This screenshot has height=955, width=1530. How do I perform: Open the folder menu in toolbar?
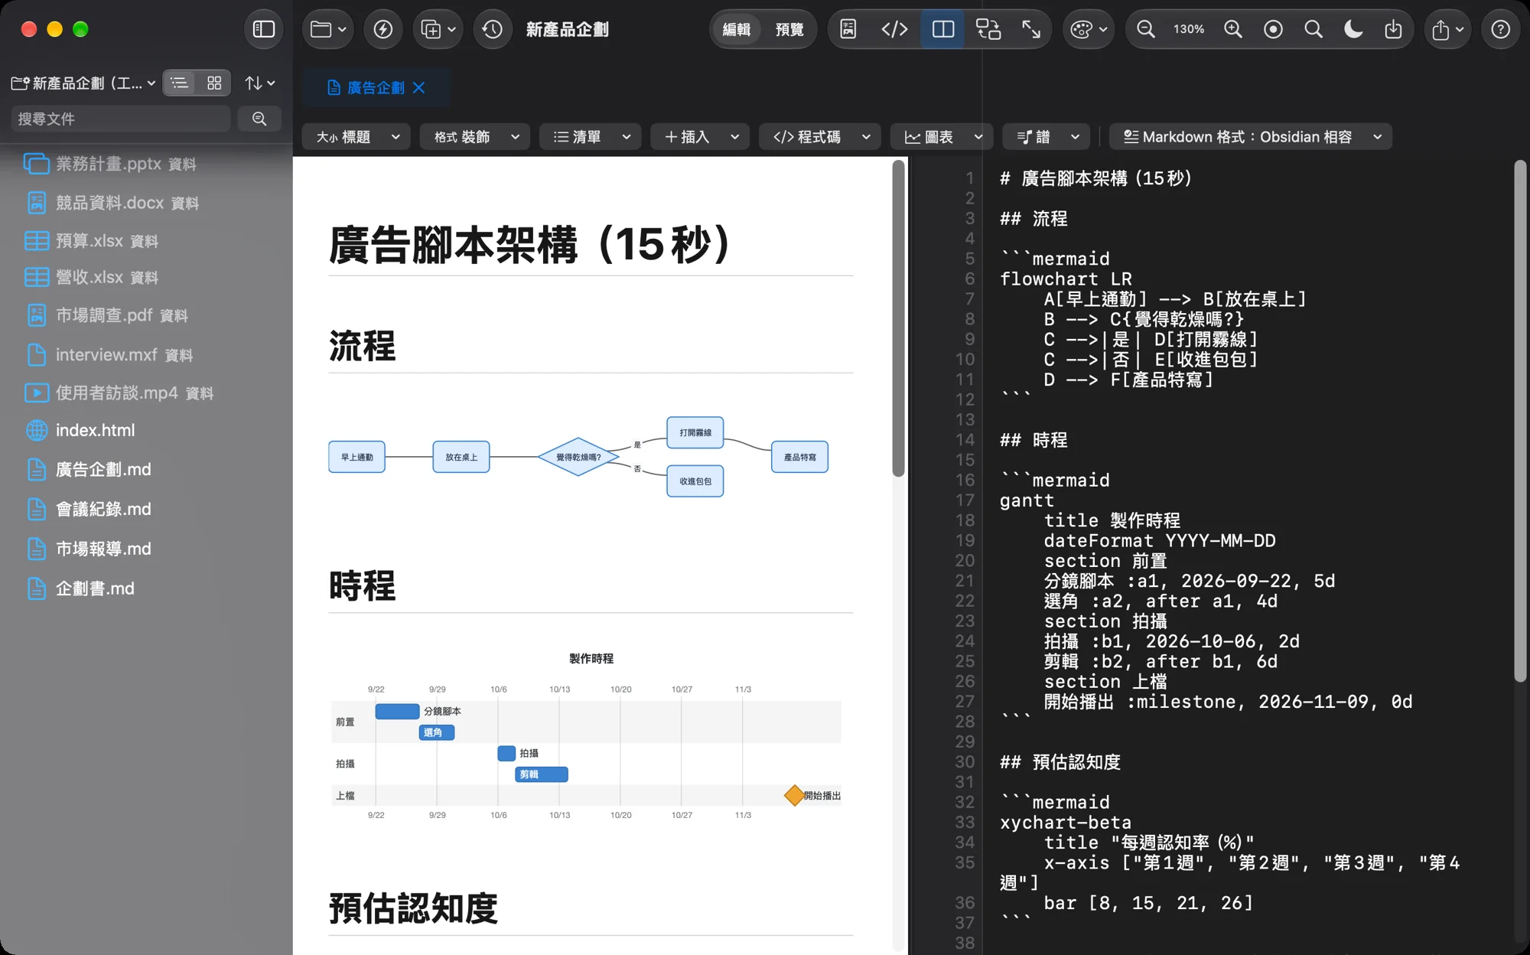[328, 29]
